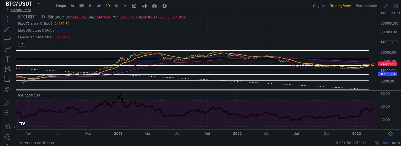The width and height of the screenshot is (401, 146).
Task: Select the 1D time interval
Action: tap(108, 6)
